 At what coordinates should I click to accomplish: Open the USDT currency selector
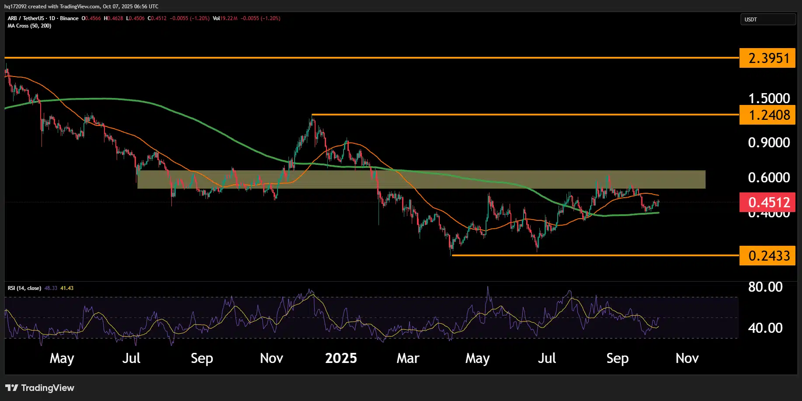coord(767,20)
